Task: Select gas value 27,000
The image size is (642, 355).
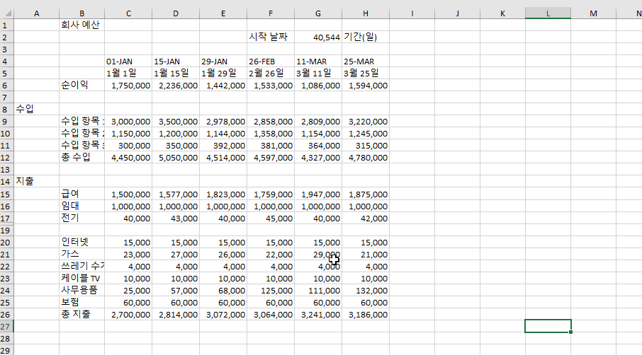Action: [176, 254]
